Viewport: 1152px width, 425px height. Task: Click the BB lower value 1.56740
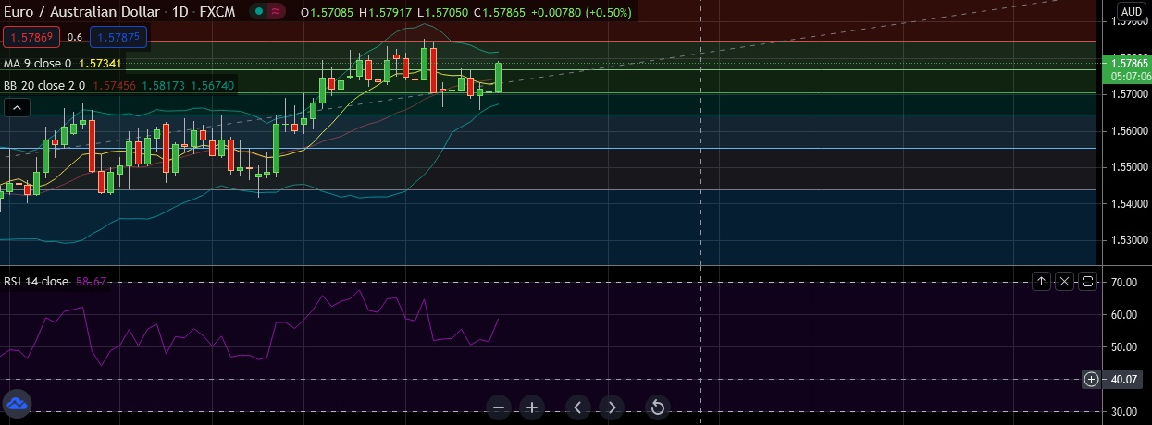213,85
